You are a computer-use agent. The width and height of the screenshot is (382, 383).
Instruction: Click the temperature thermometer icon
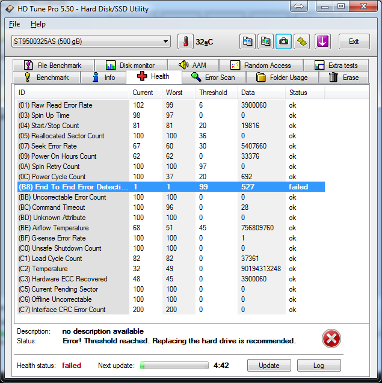(x=185, y=41)
